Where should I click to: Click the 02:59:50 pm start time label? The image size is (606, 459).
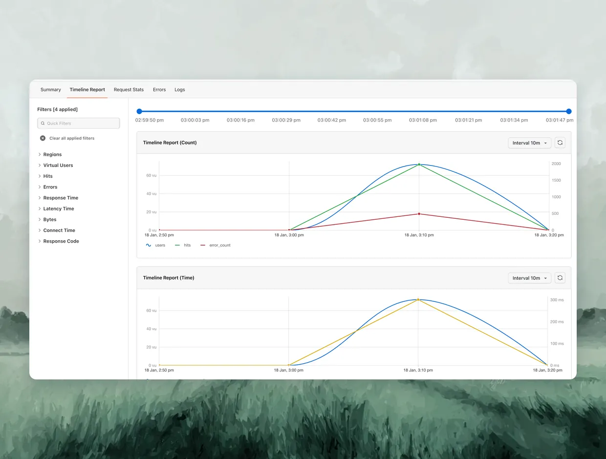click(150, 120)
